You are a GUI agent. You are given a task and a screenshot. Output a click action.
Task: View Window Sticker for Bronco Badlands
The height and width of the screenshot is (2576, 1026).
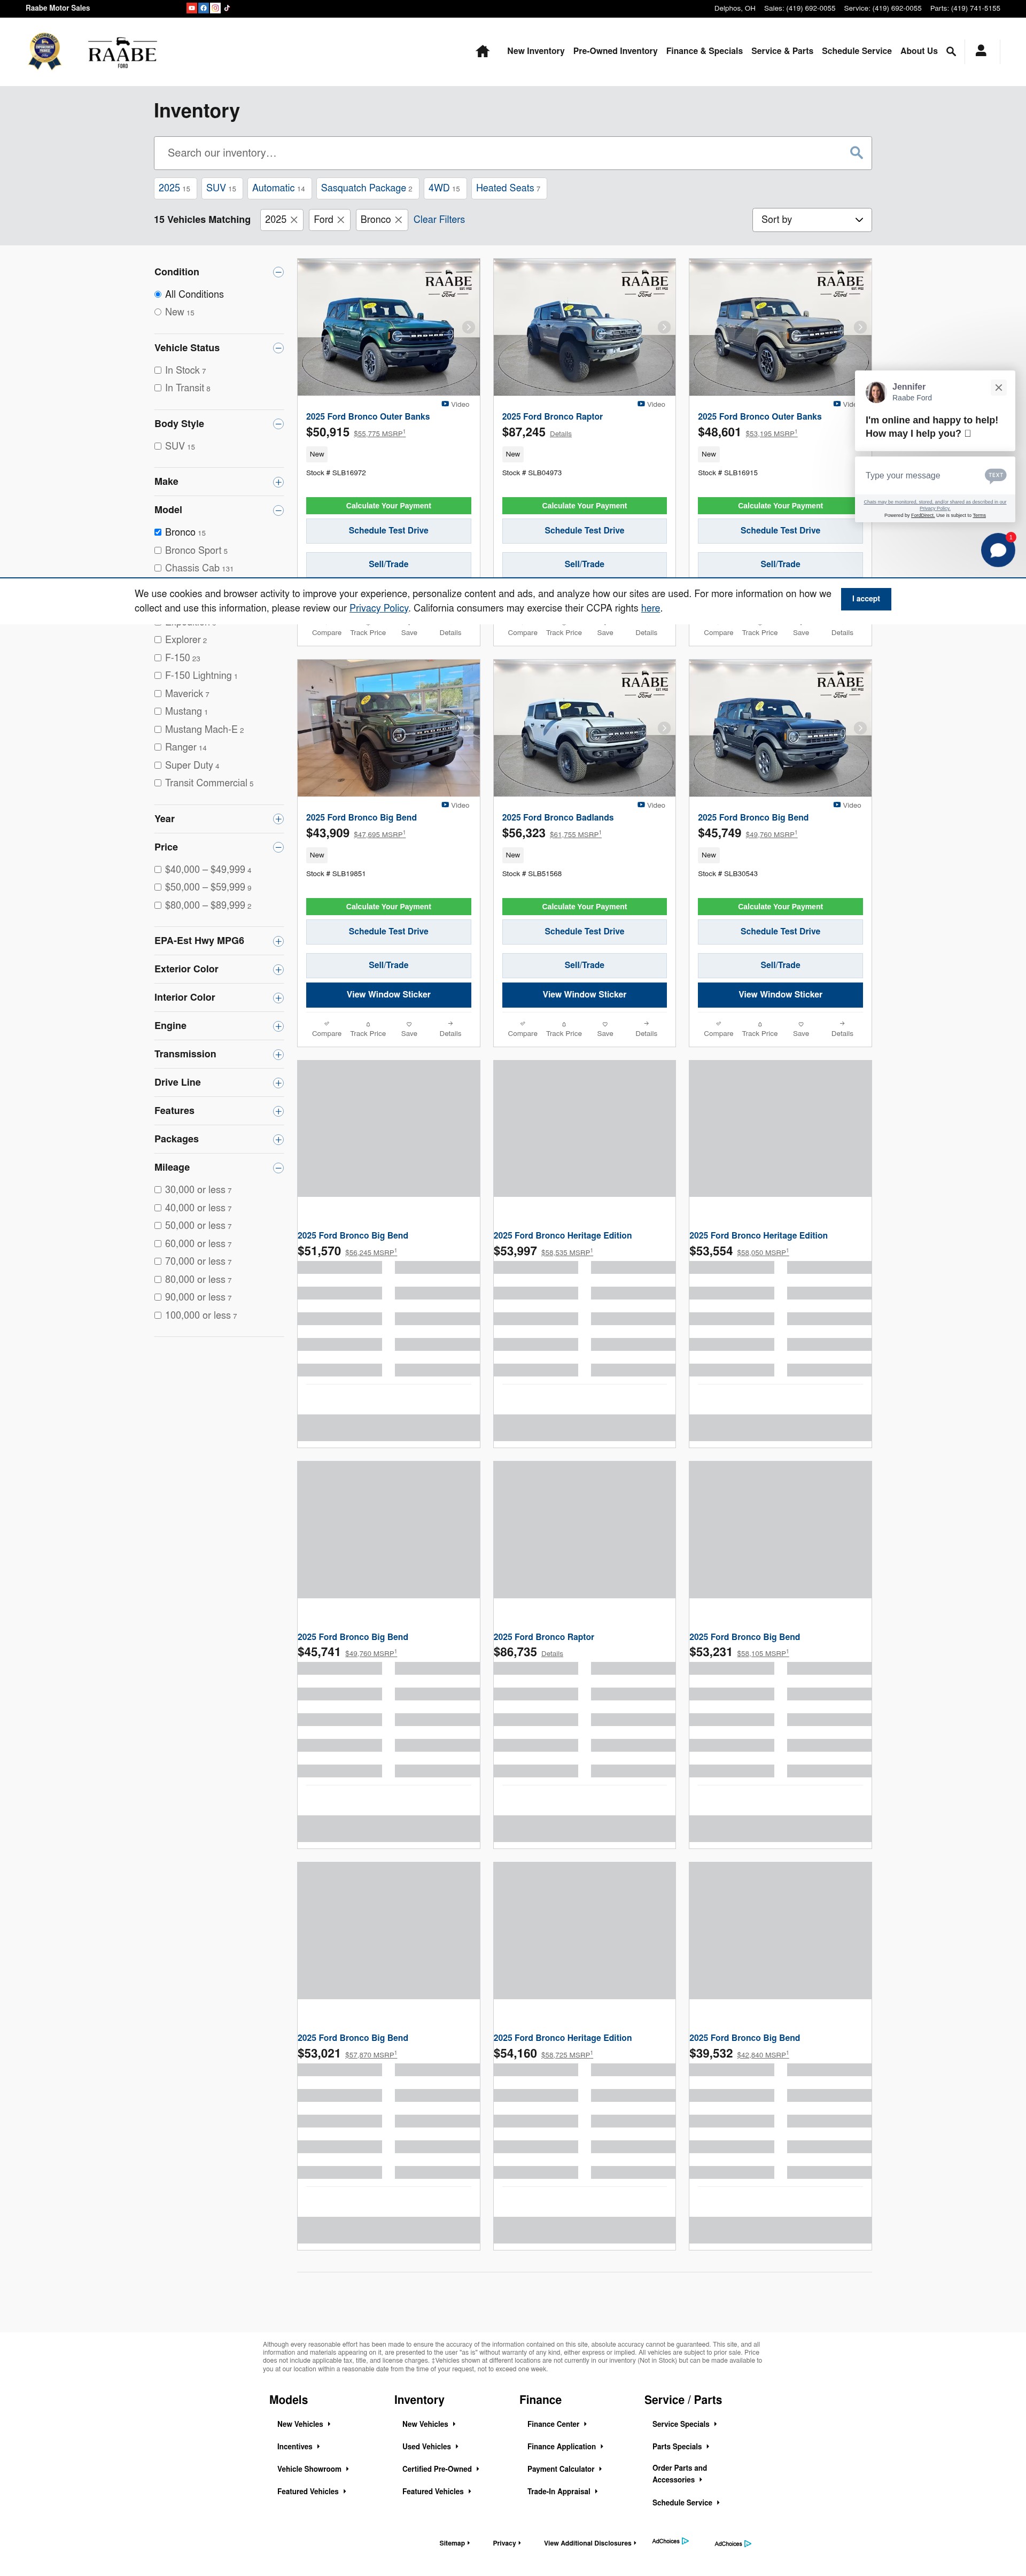[x=584, y=995]
